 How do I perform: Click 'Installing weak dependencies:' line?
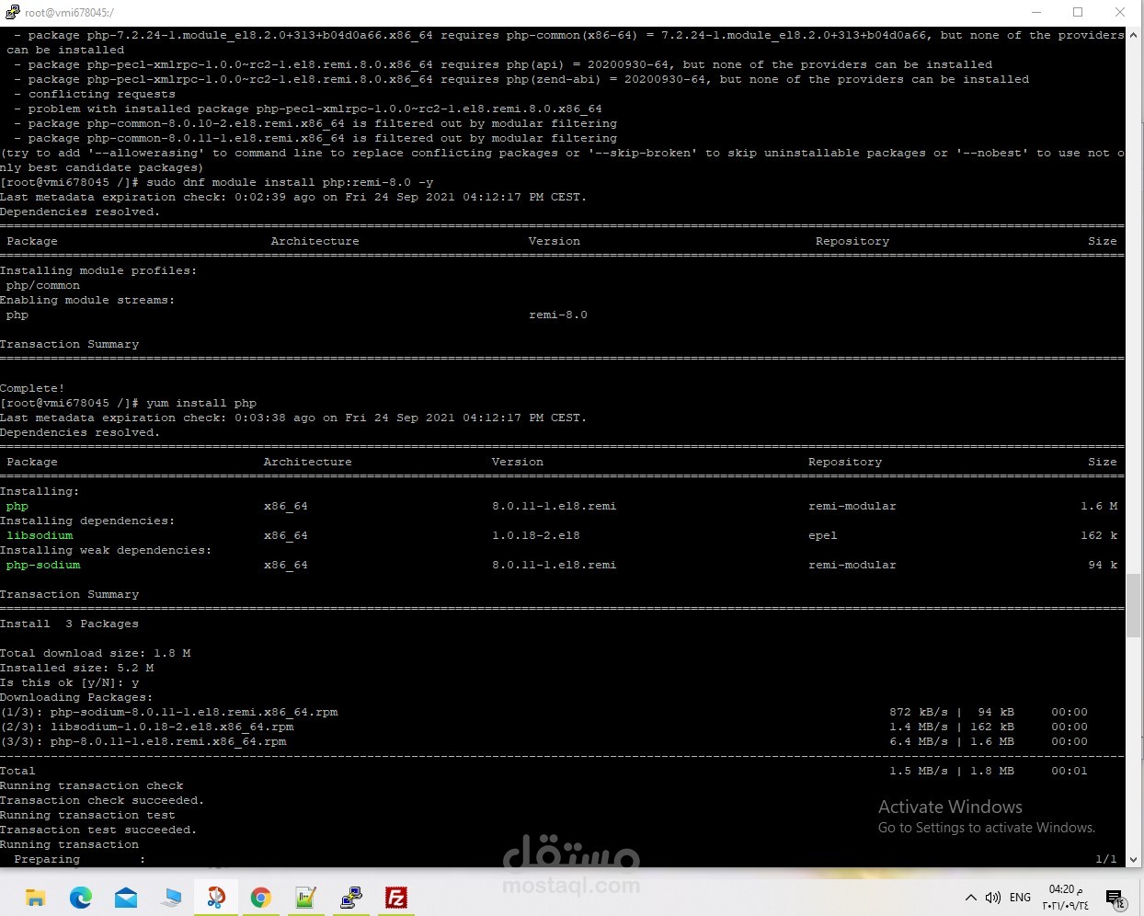(106, 550)
